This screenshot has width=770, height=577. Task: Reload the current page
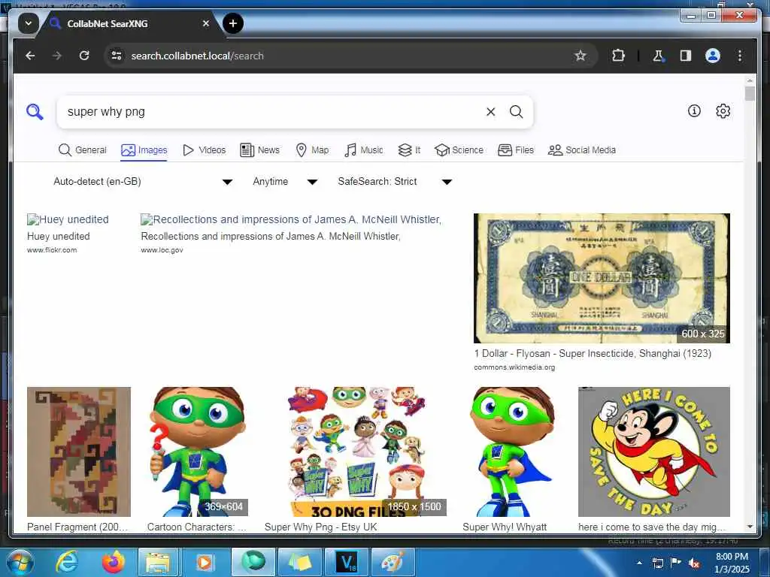coord(84,56)
